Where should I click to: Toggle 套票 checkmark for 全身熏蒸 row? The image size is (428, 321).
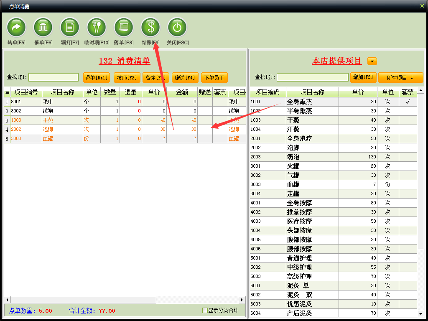click(x=408, y=102)
